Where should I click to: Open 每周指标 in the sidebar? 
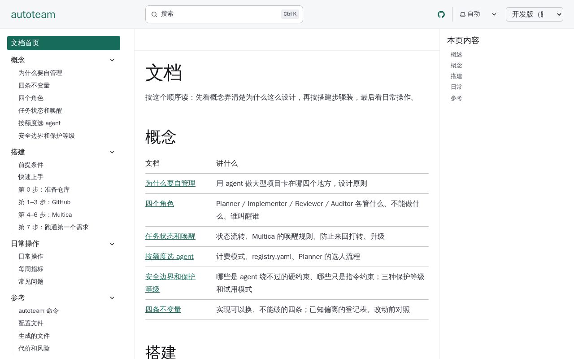coord(31,269)
